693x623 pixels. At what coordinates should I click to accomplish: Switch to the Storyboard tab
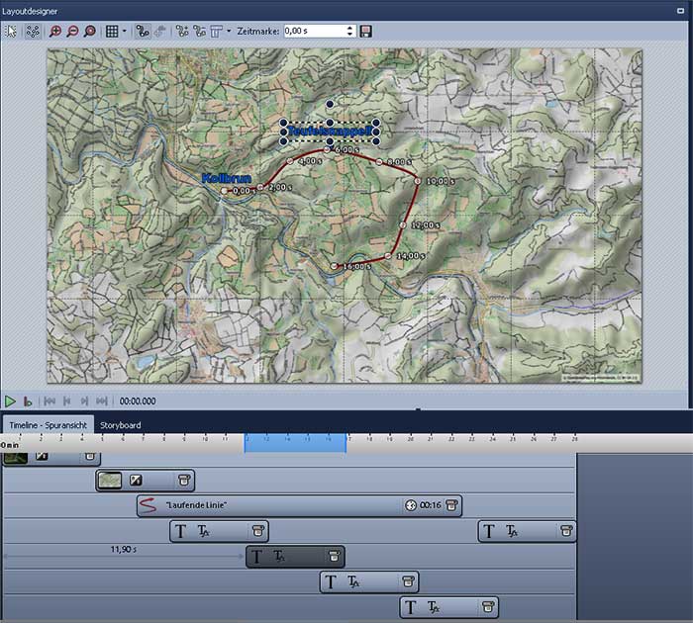(120, 424)
